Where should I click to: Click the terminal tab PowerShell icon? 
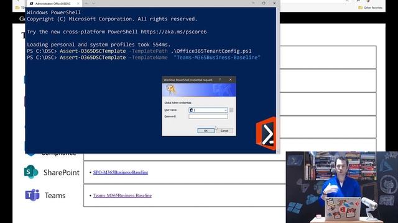click(x=32, y=4)
